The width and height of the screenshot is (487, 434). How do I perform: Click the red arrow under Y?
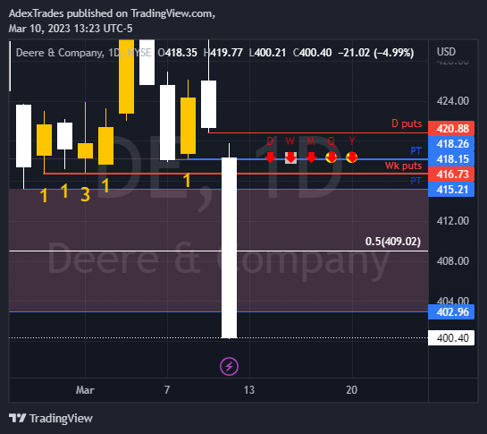pos(352,157)
